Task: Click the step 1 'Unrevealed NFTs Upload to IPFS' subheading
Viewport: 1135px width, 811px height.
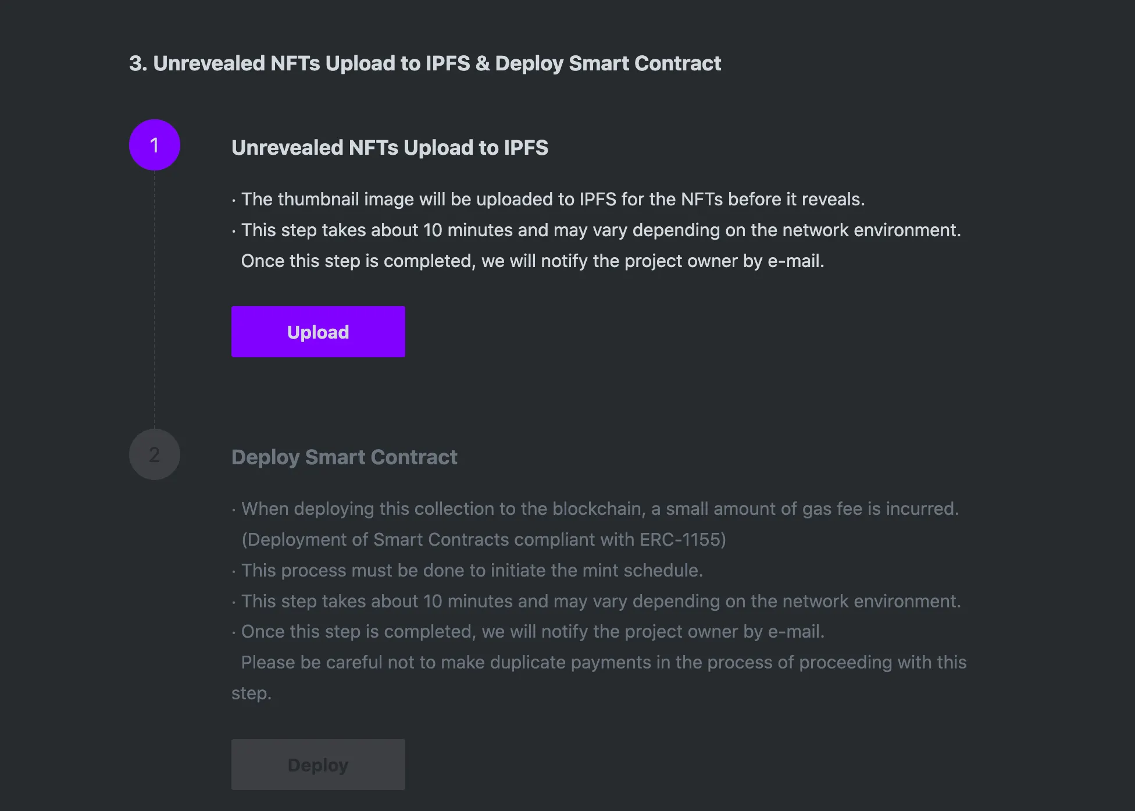Action: [x=390, y=148]
